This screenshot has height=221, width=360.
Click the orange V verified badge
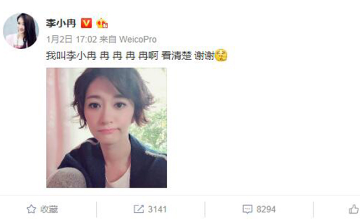click(x=86, y=23)
